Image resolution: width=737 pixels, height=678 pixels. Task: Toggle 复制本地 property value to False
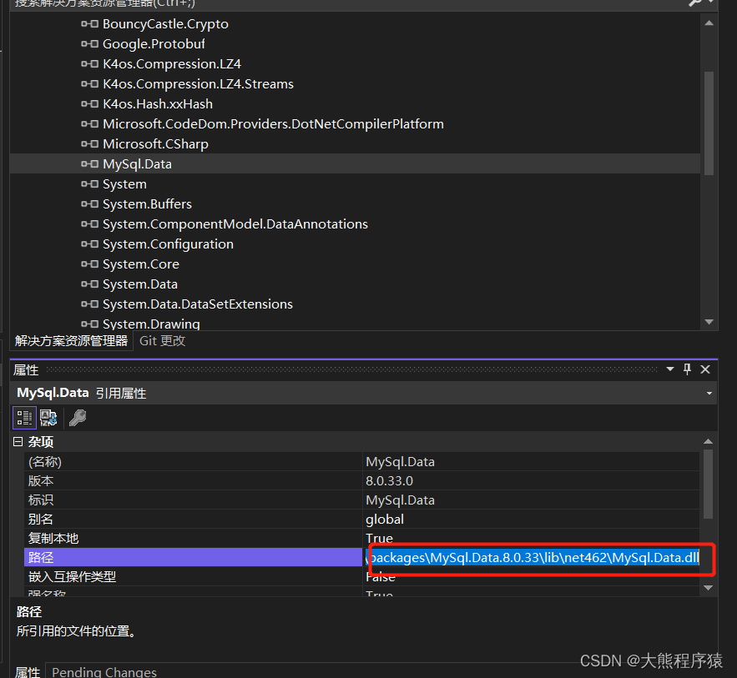534,538
